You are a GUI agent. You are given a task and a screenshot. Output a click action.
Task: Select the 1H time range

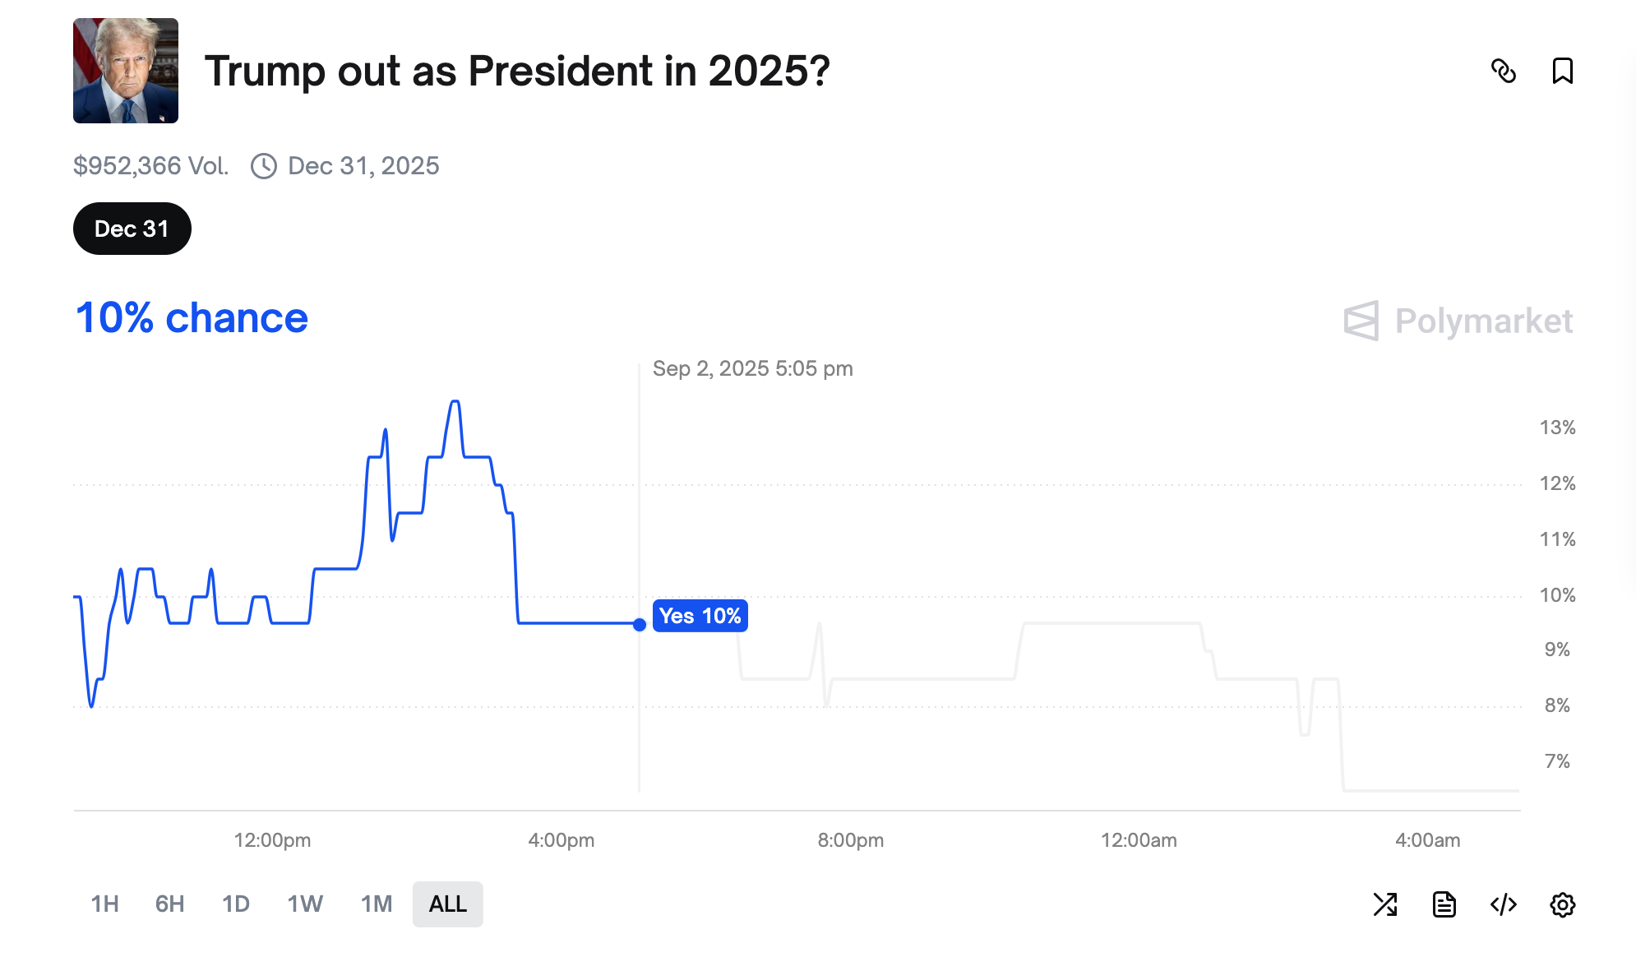[104, 903]
